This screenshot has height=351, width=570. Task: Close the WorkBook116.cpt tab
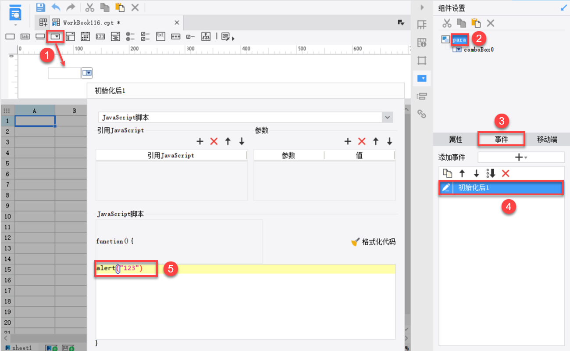pos(177,22)
